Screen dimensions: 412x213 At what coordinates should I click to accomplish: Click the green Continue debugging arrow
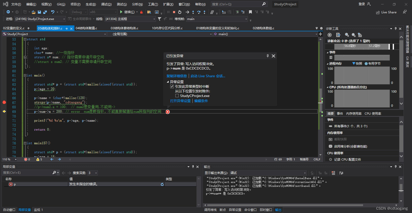121,12
